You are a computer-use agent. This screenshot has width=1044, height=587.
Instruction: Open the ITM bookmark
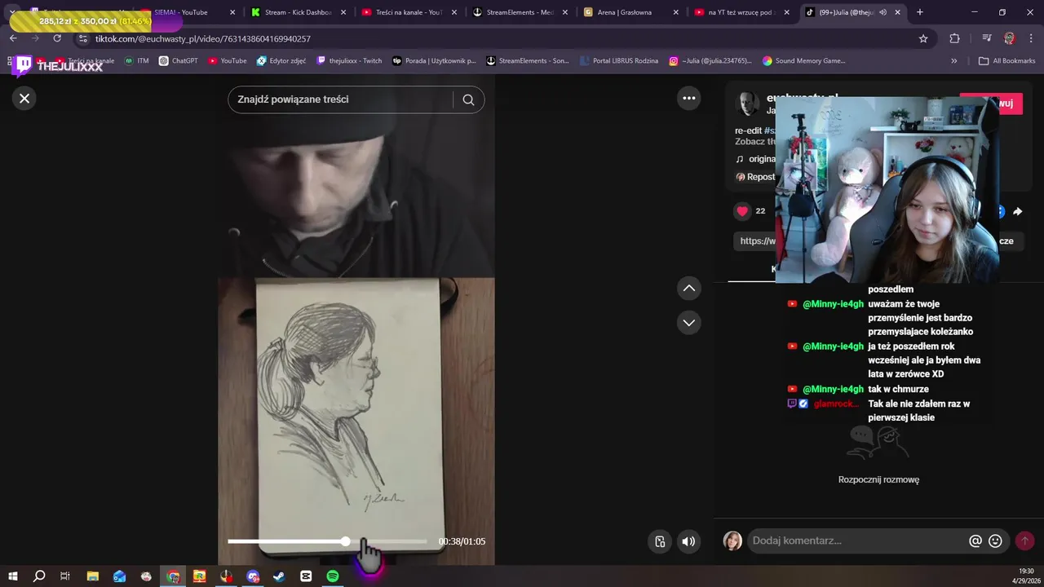coord(136,60)
